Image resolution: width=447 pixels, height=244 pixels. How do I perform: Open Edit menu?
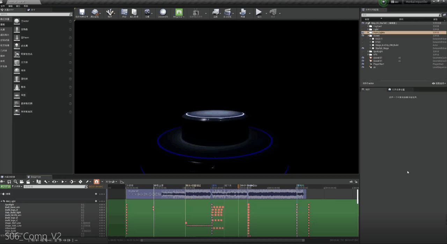coord(10,6)
